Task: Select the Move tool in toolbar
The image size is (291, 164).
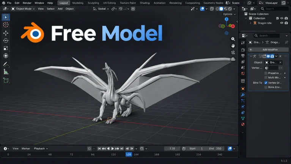Action: point(6,33)
